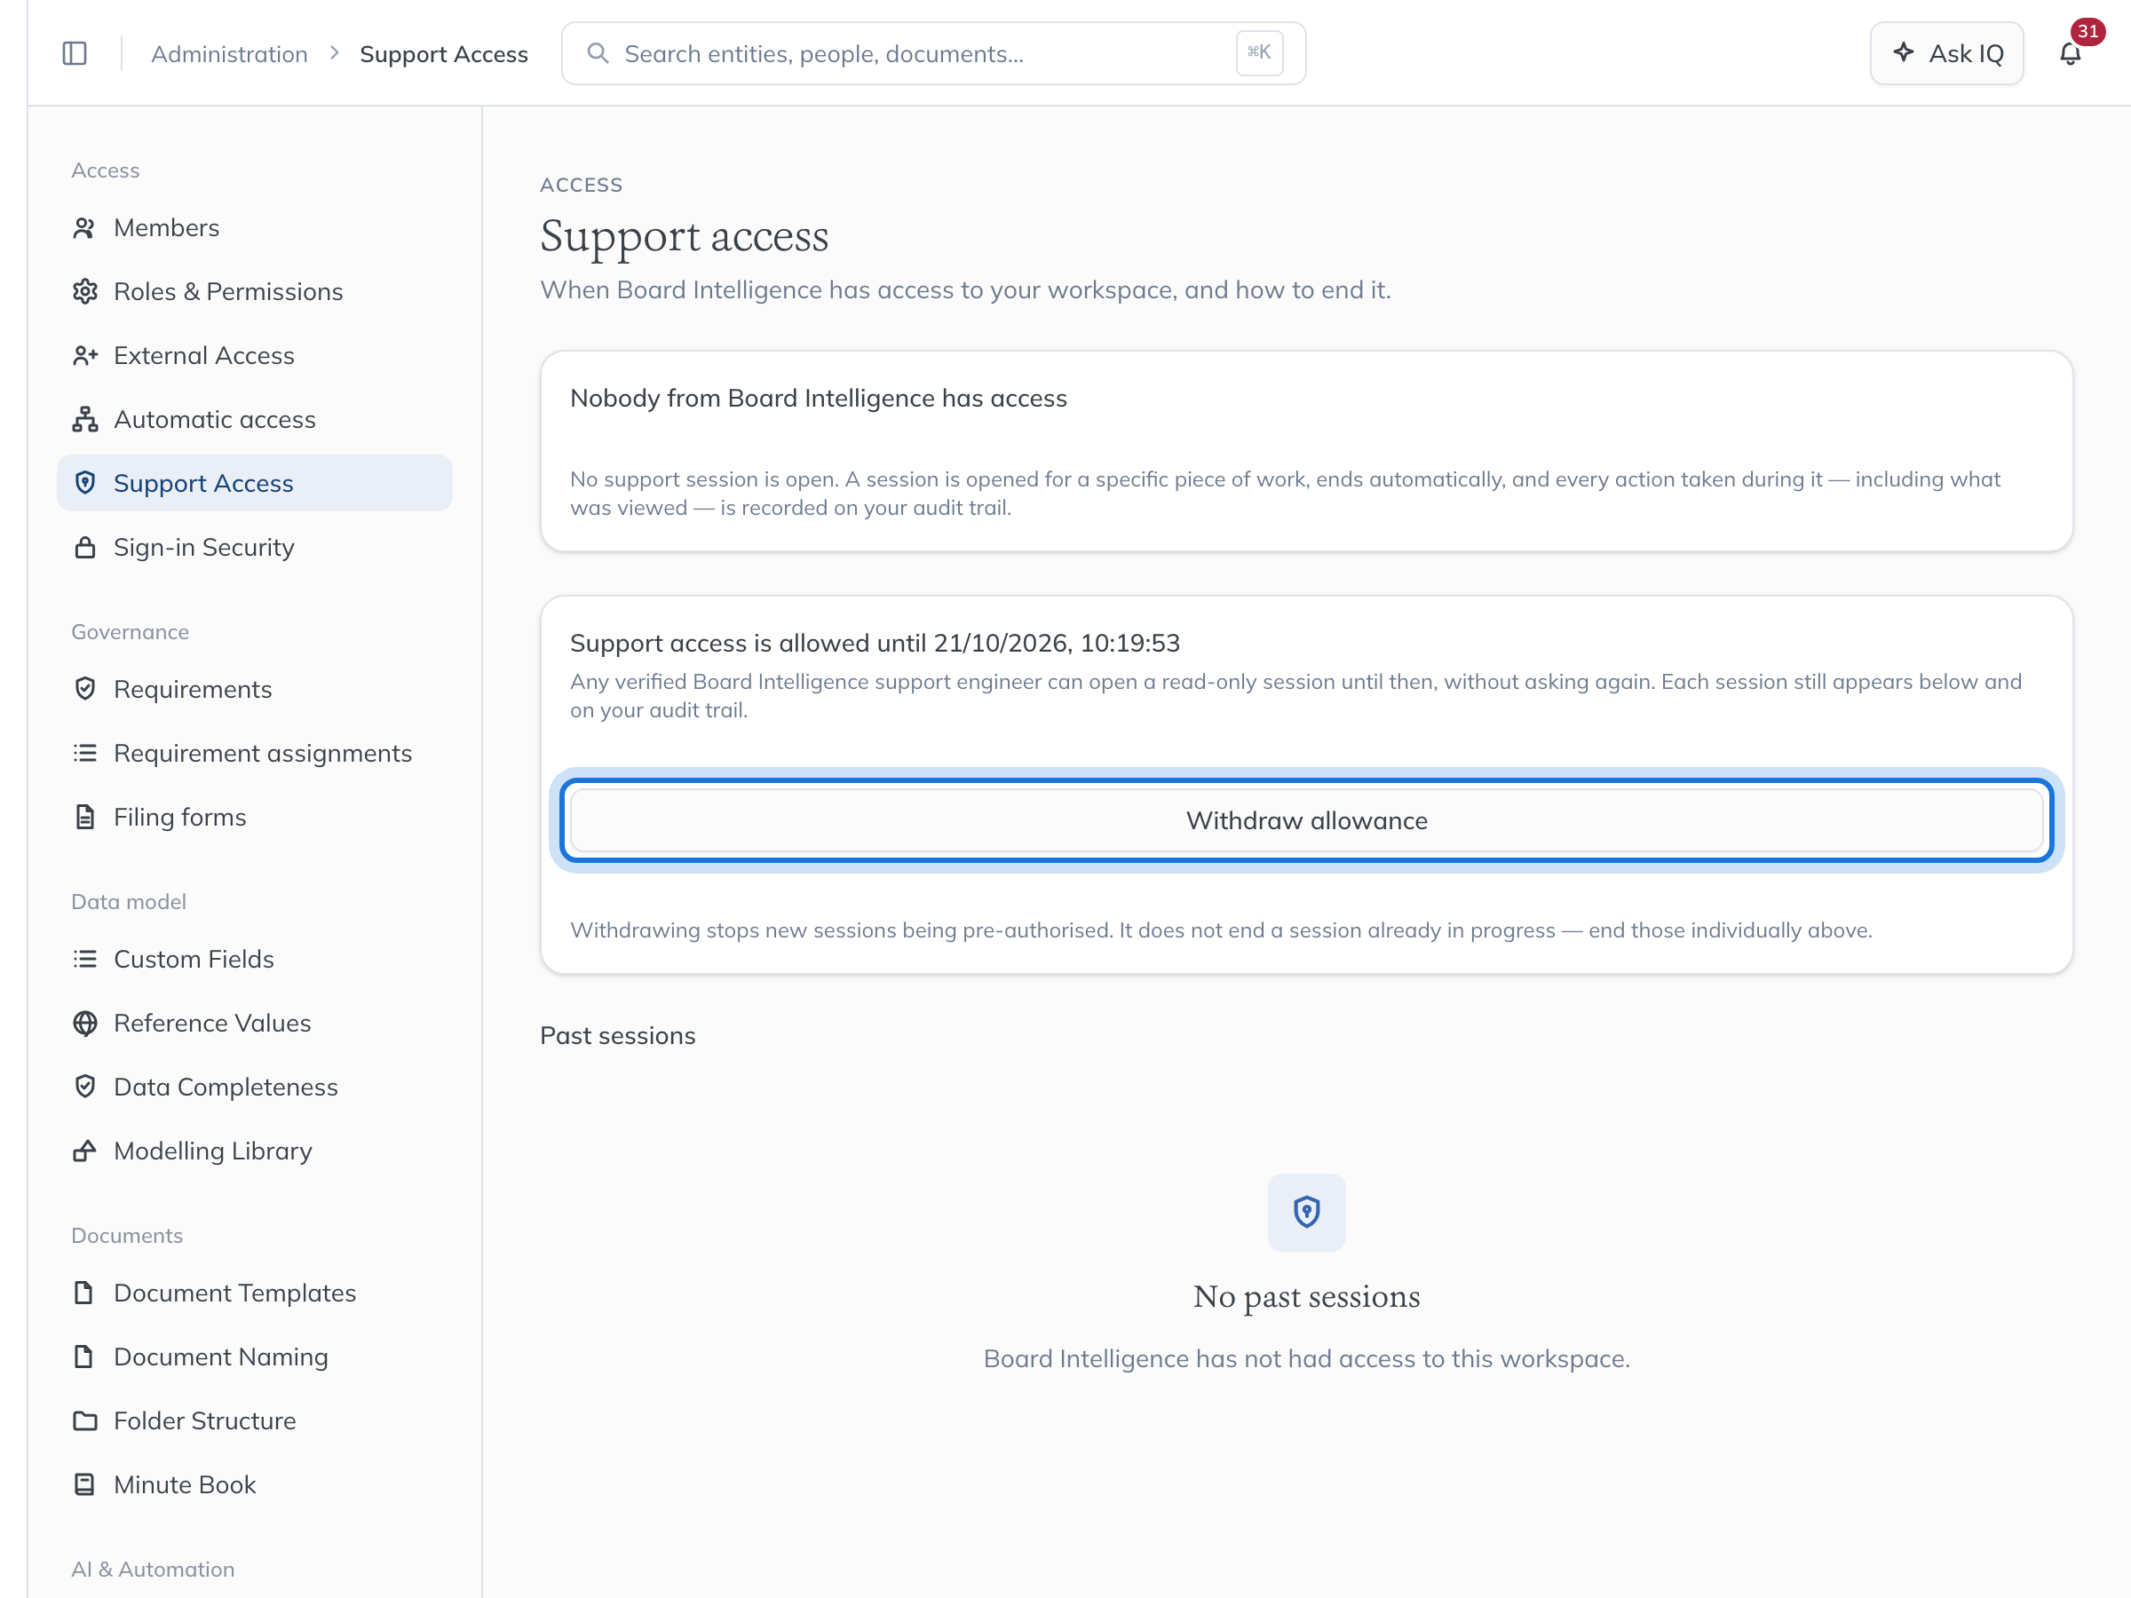This screenshot has width=2131, height=1598.
Task: Click the 'Support access' page title
Action: pos(684,236)
